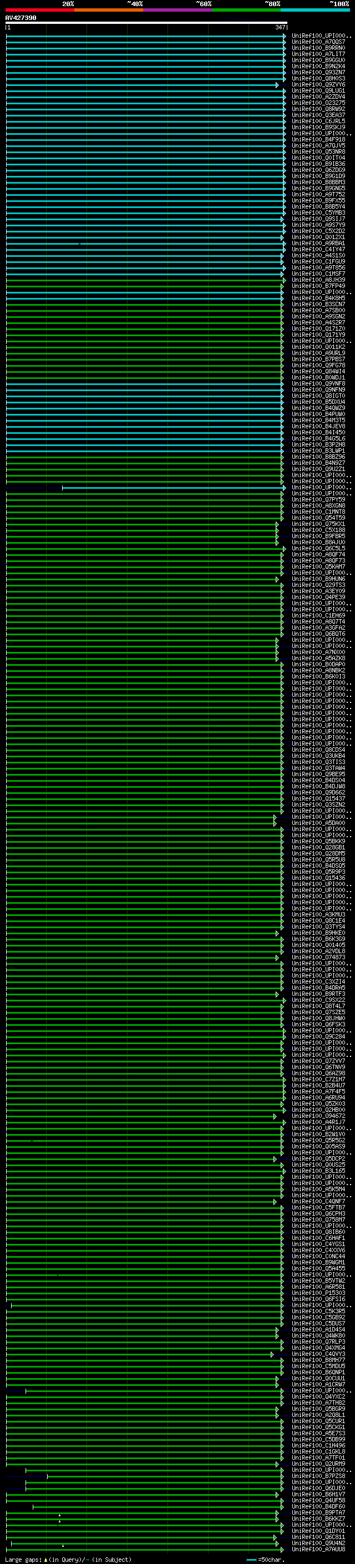
Task: Select label UniRef100_Q0IT04
Action: [x=318, y=158]
